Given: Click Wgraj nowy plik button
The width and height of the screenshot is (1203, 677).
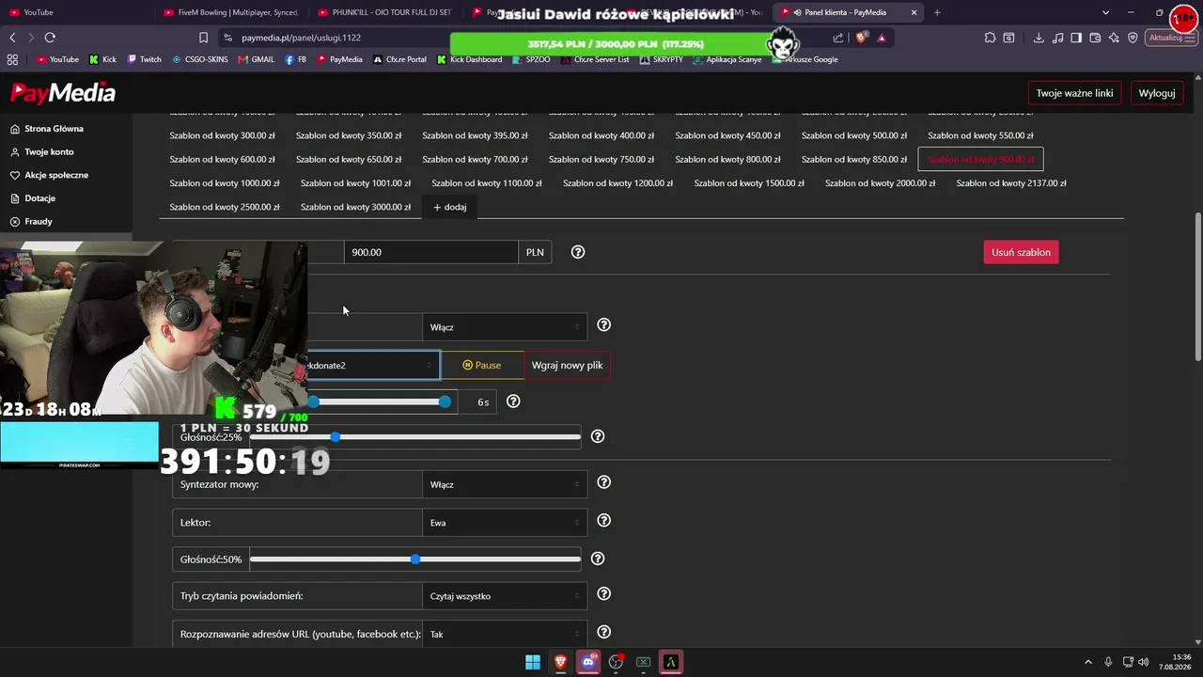Looking at the screenshot, I should click(x=567, y=365).
